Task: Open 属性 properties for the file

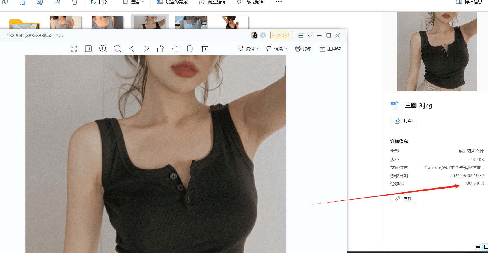Action: coord(403,199)
